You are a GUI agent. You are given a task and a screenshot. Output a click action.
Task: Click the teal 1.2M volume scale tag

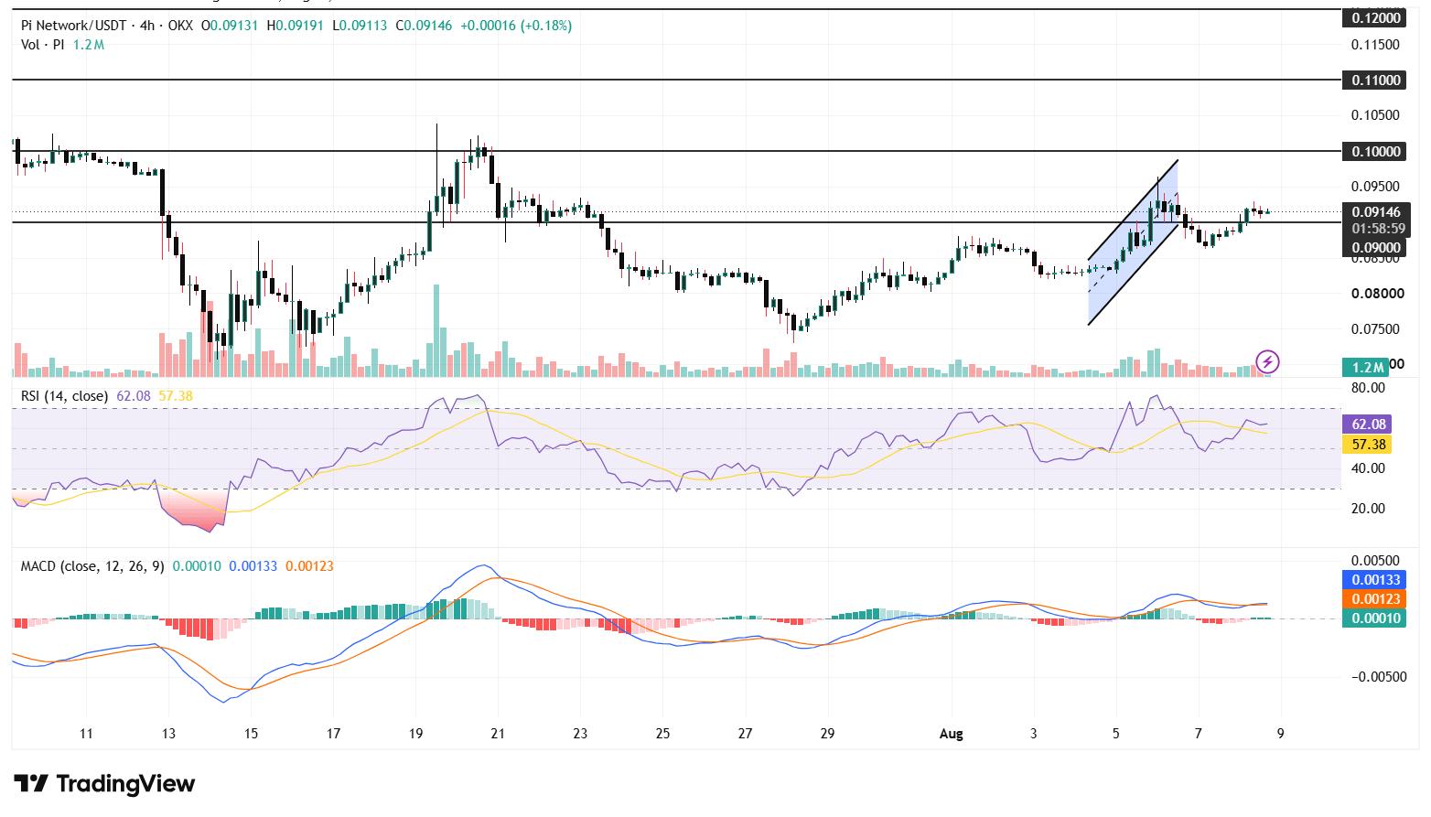(1365, 367)
